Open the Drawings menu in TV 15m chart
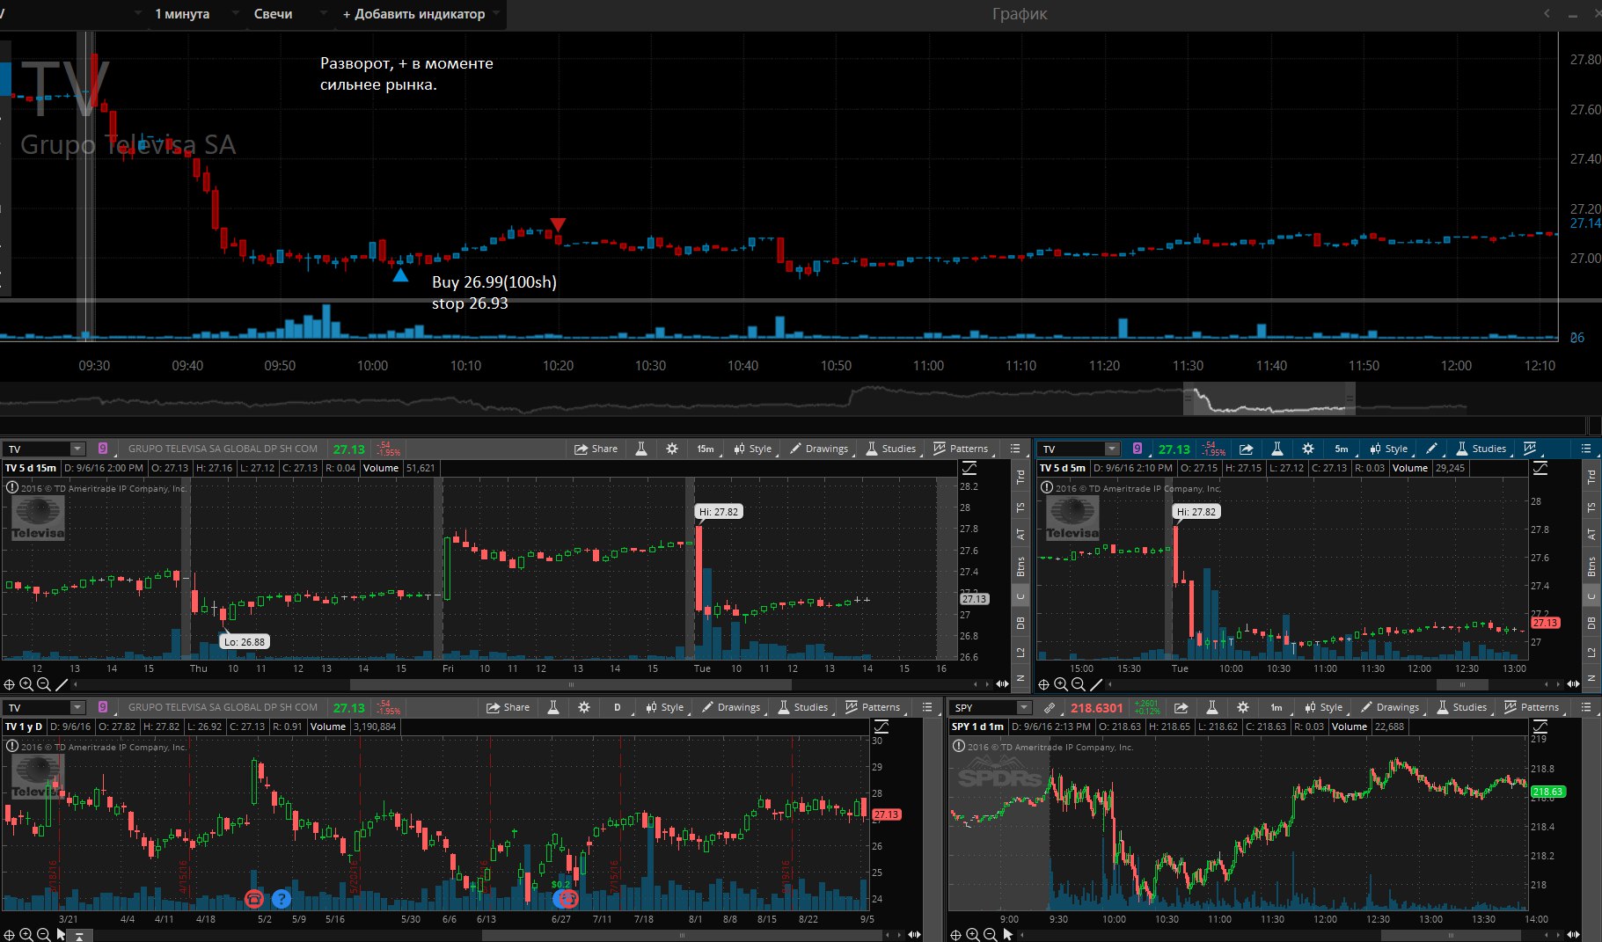This screenshot has height=942, width=1602. [820, 449]
